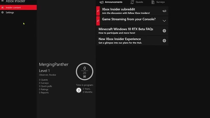Switch to the Surveys tab
The image size is (210, 118).
point(158,2)
